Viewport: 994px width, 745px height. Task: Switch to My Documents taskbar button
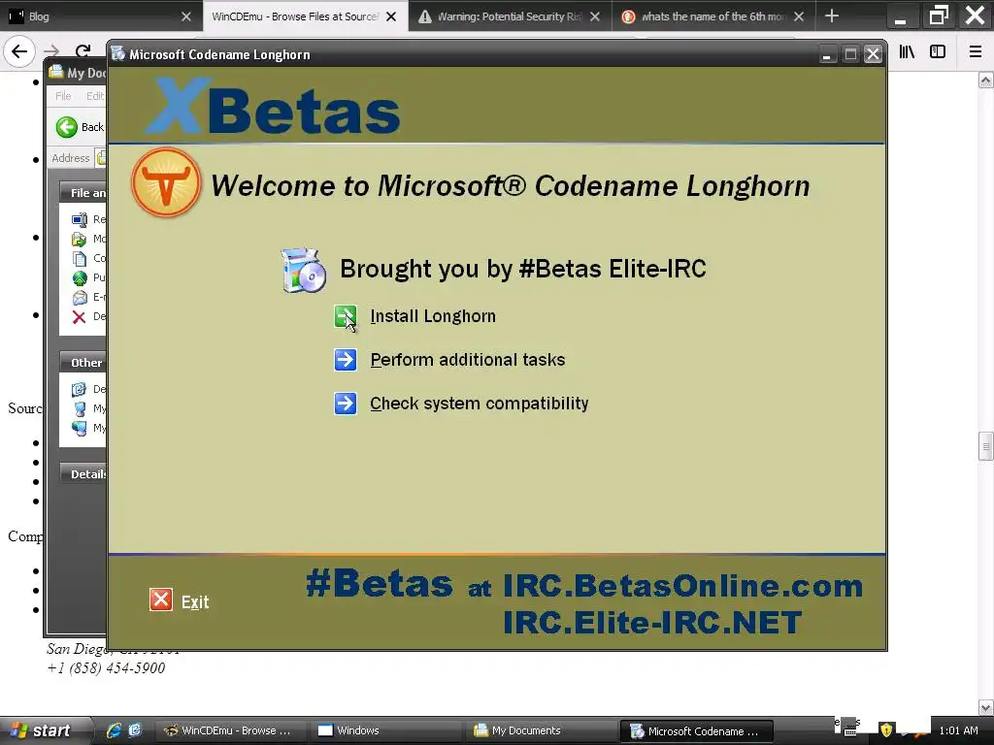541,730
